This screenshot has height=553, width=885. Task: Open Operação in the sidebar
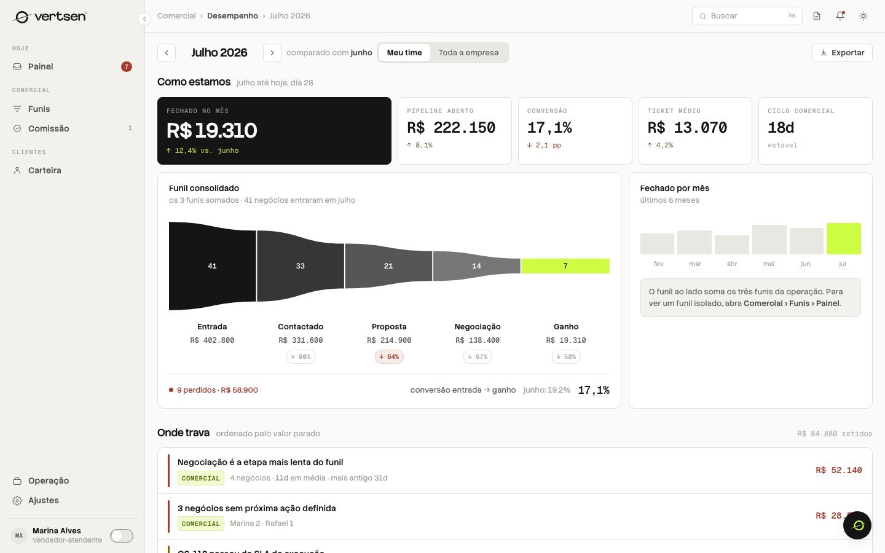(72, 480)
